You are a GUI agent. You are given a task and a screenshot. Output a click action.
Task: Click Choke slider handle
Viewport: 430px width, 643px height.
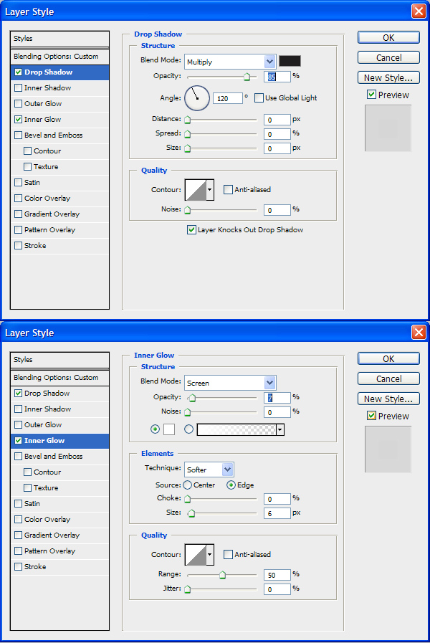point(187,499)
